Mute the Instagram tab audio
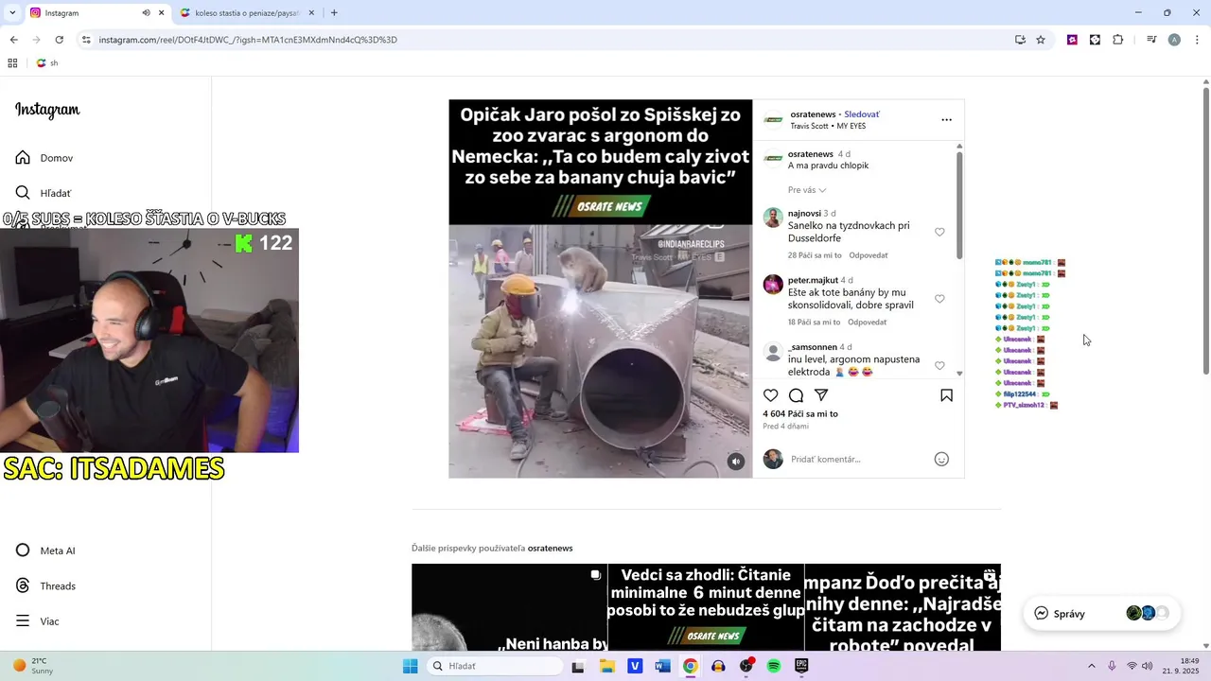 147,13
